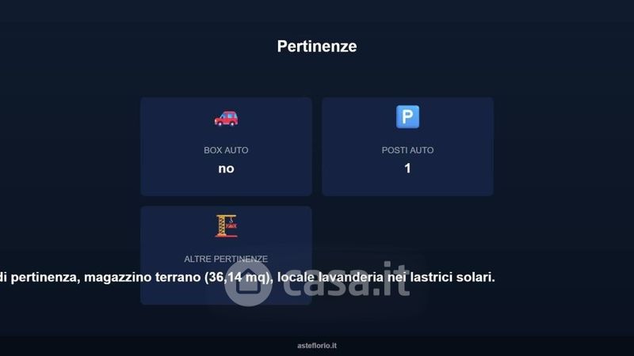Click the dark footer bar

(x=317, y=346)
